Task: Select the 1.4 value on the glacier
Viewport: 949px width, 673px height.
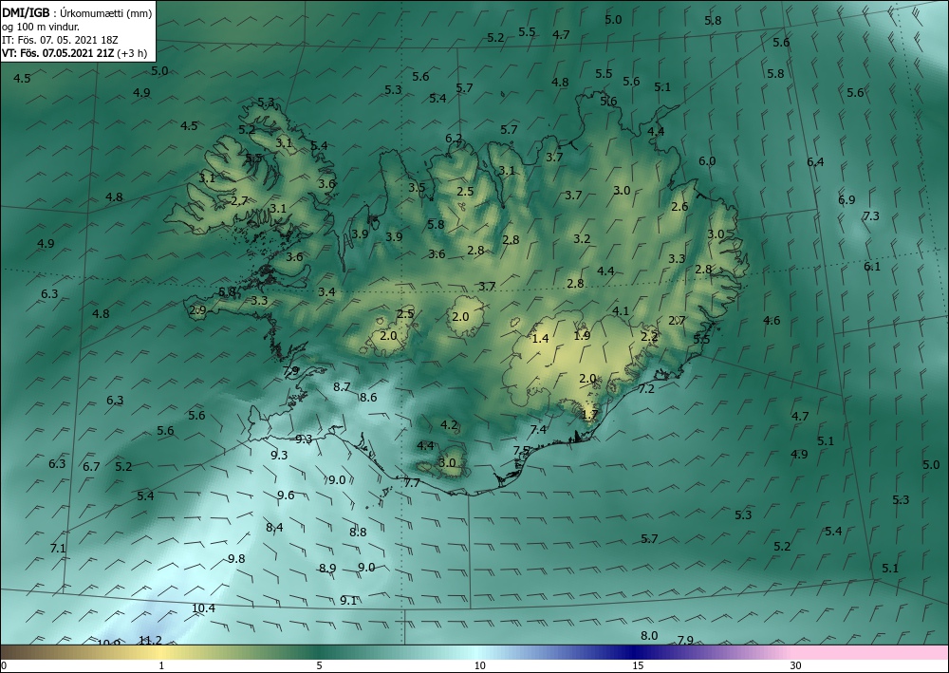Action: (x=540, y=339)
